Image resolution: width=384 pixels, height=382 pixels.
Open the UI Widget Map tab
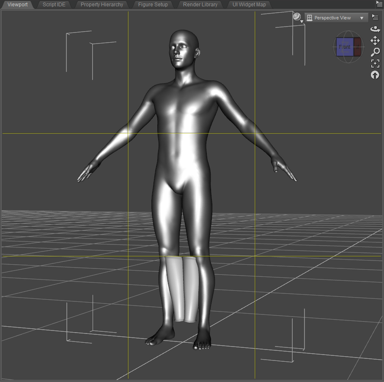pyautogui.click(x=249, y=5)
